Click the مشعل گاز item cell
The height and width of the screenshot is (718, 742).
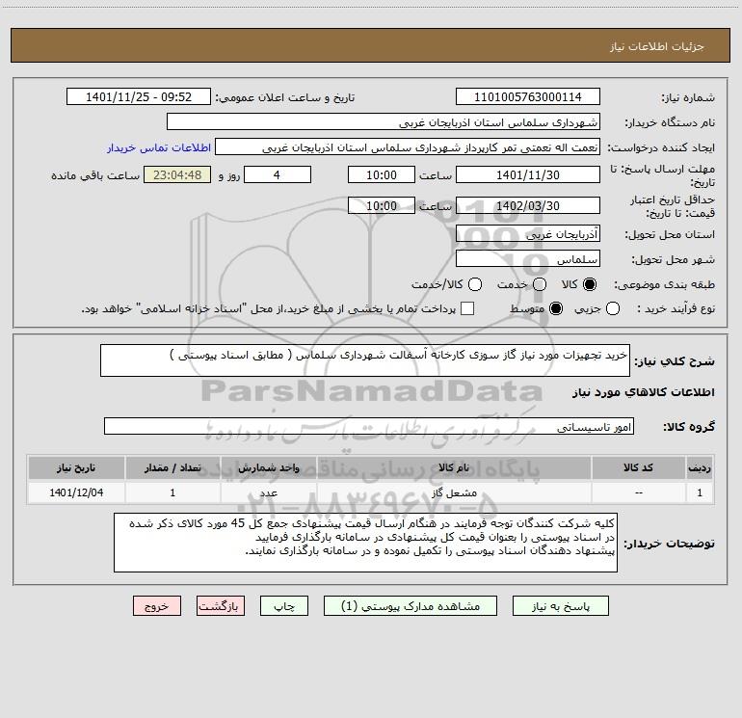pyautogui.click(x=454, y=492)
